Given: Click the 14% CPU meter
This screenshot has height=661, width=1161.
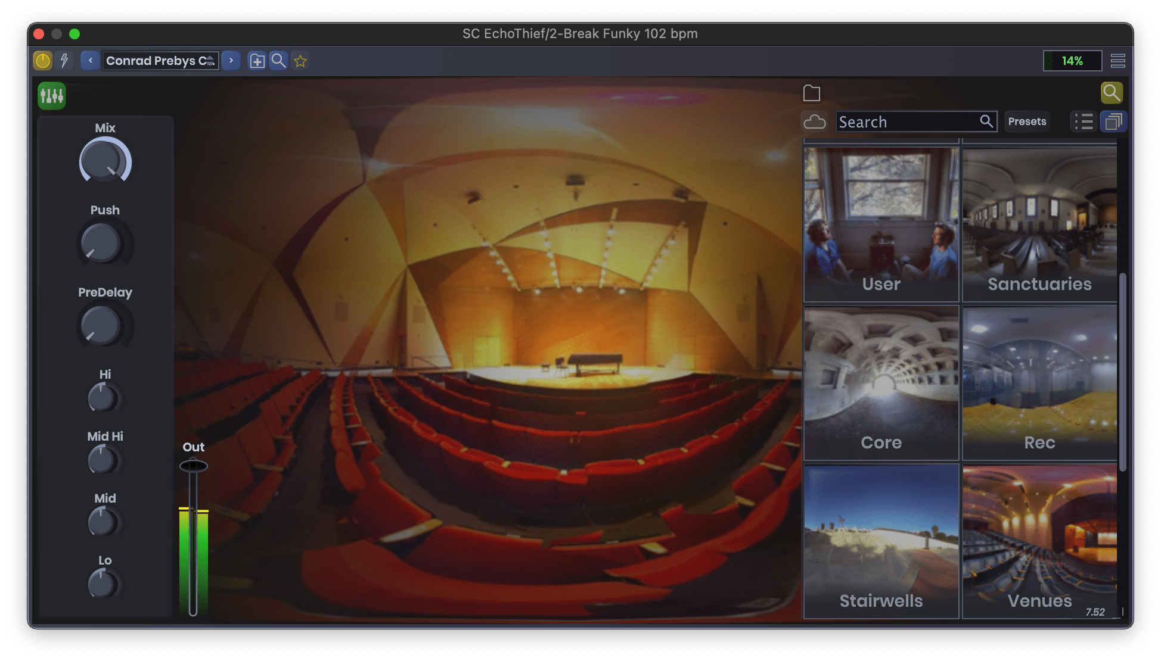Looking at the screenshot, I should (1072, 61).
